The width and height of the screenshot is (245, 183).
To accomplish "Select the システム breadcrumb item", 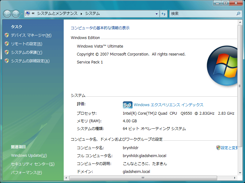I will 92,14.
